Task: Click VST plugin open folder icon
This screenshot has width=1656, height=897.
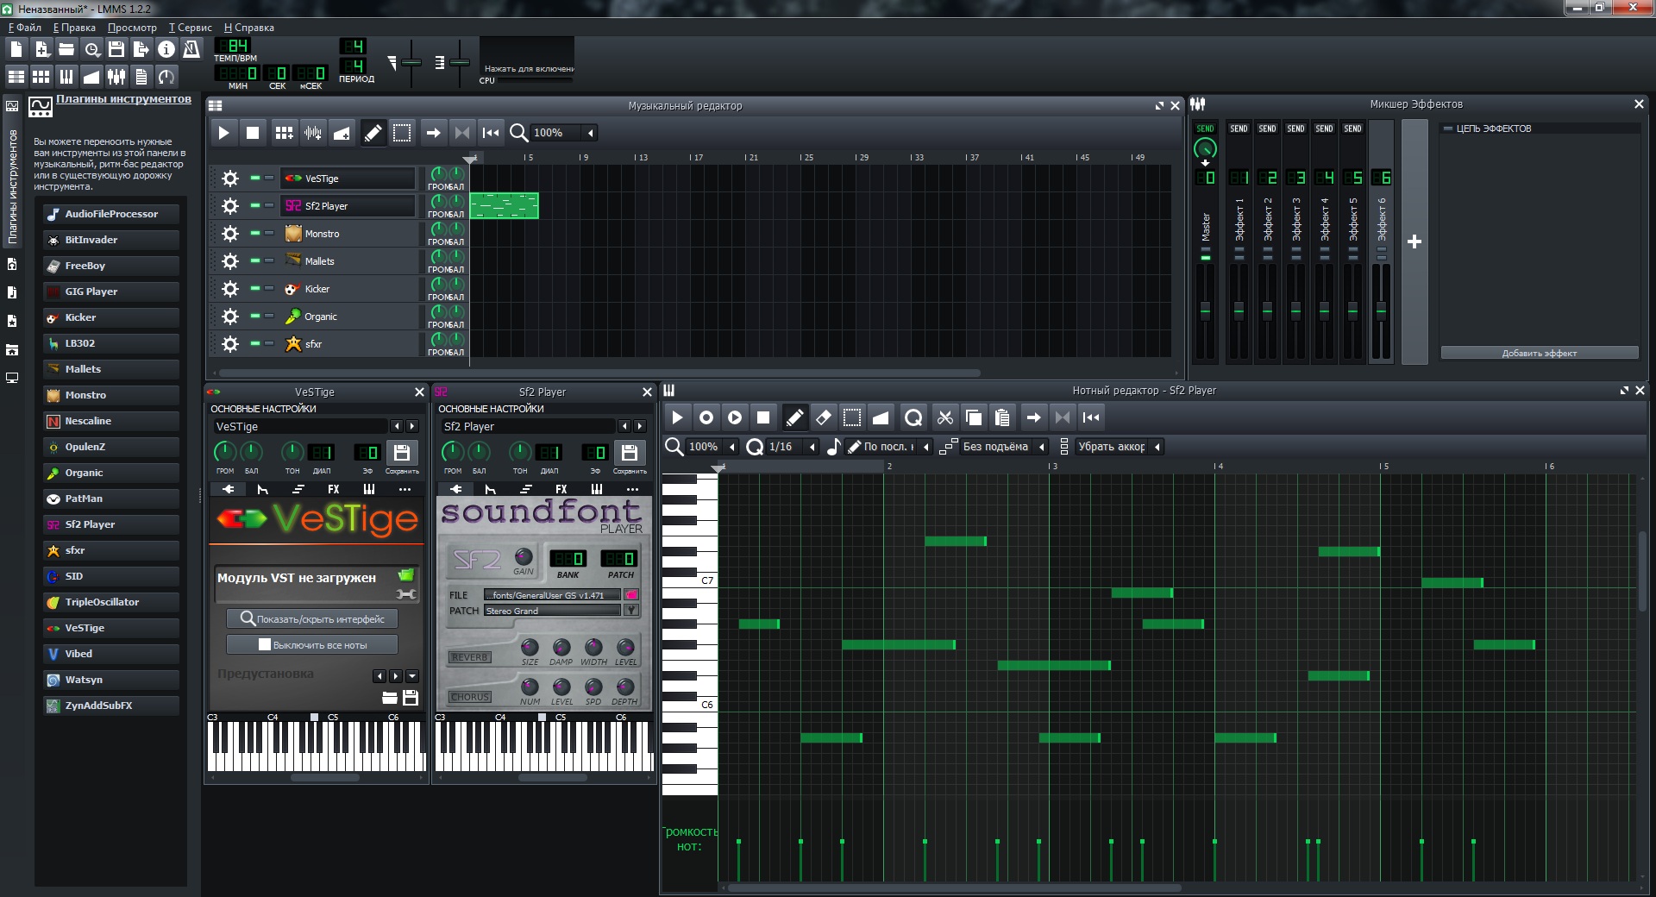Action: [x=406, y=574]
